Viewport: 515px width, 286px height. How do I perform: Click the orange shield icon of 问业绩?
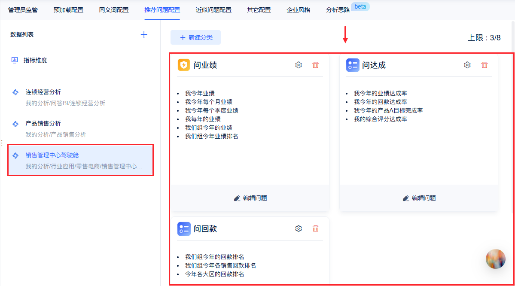click(183, 65)
